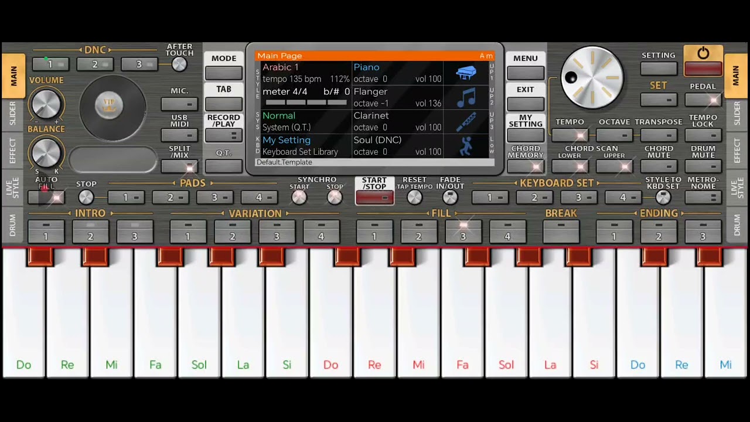This screenshot has width=750, height=422.
Task: Select Pads button 3
Action: tap(214, 198)
